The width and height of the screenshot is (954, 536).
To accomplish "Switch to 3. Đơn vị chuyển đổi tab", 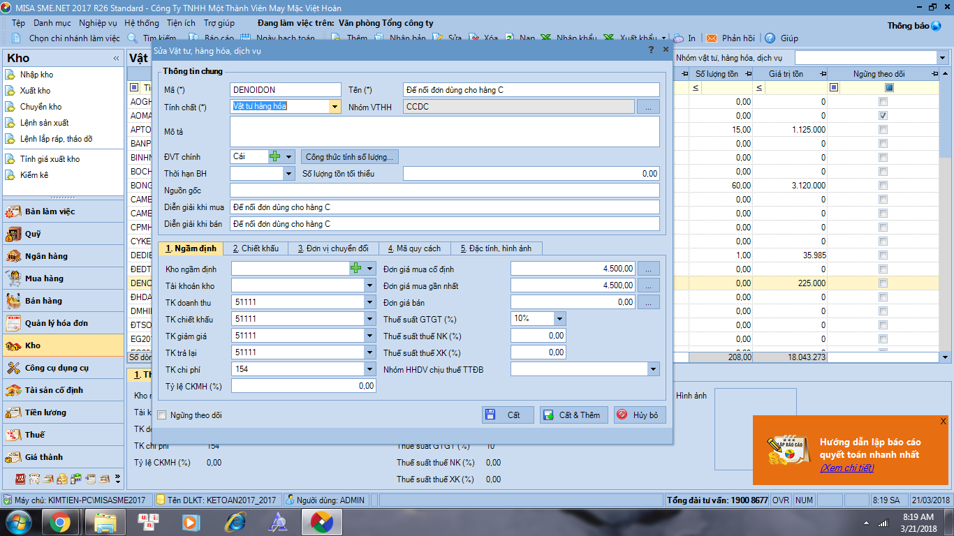I will click(x=333, y=248).
